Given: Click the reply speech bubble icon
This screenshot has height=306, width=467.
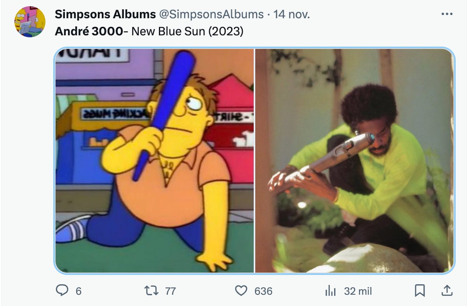Looking at the screenshot, I should coord(62,290).
